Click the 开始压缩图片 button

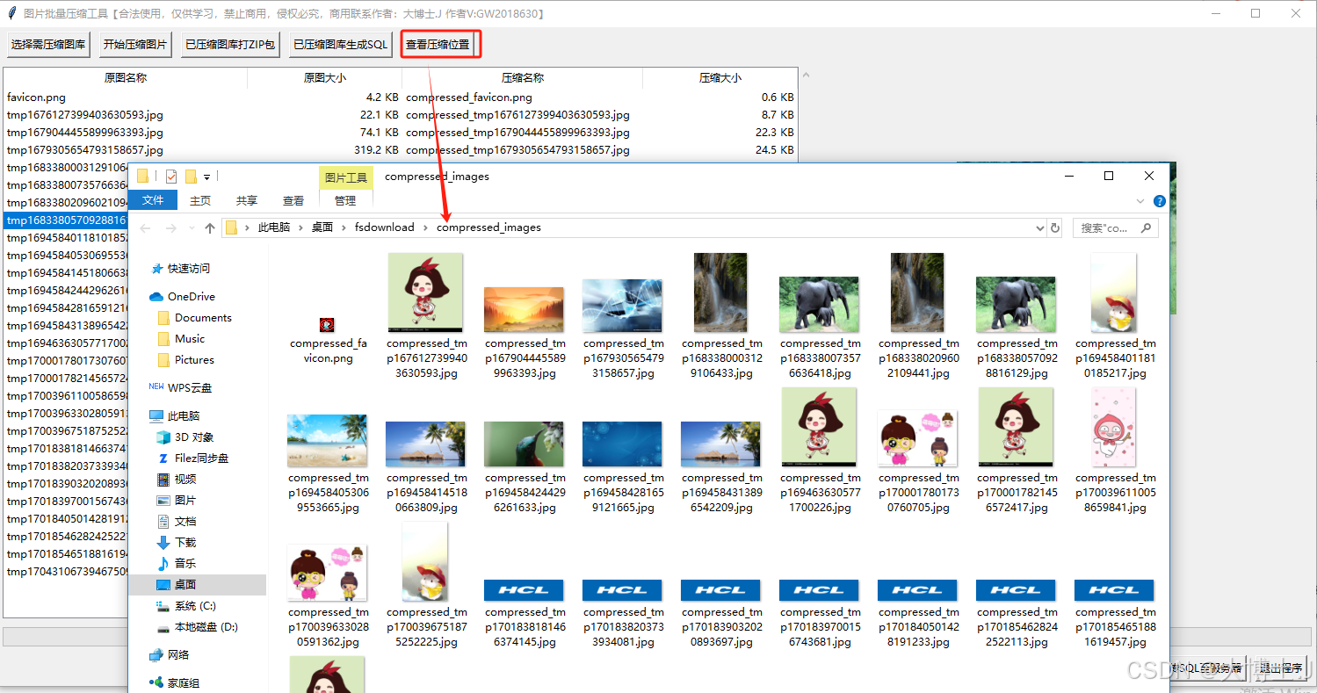coord(134,45)
